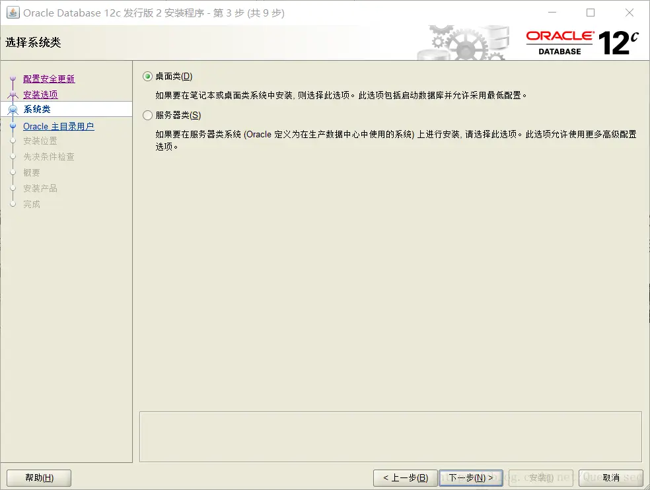
Task: Click the 安装位置 step label
Action: coord(40,141)
